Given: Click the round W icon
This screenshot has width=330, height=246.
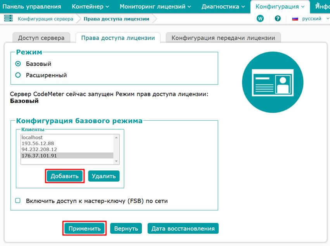Looking at the screenshot, I should [x=260, y=19].
